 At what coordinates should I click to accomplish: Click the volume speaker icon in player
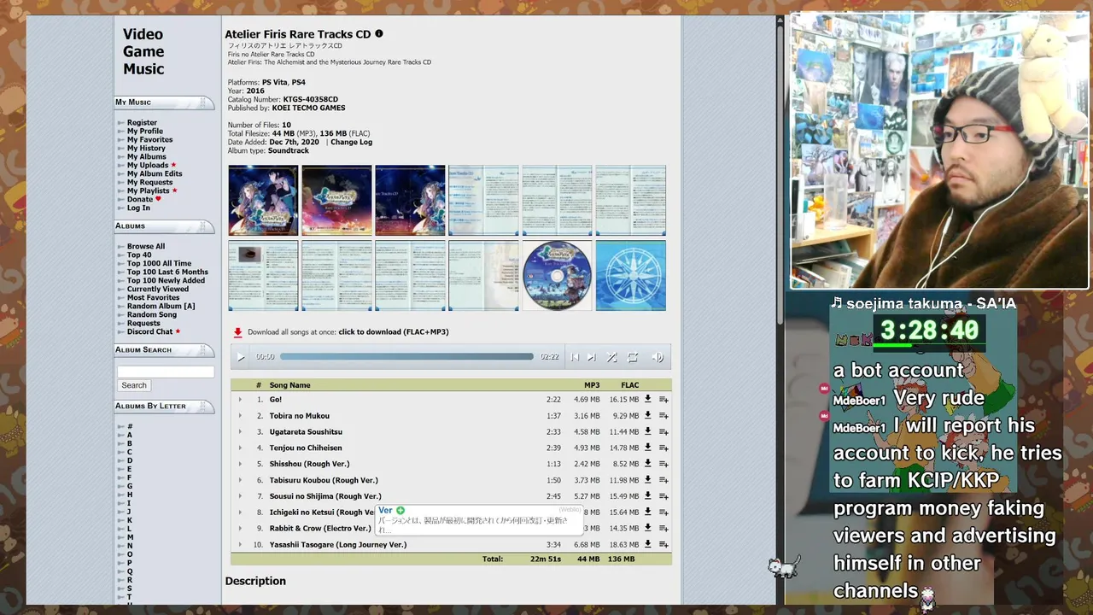[x=658, y=357]
